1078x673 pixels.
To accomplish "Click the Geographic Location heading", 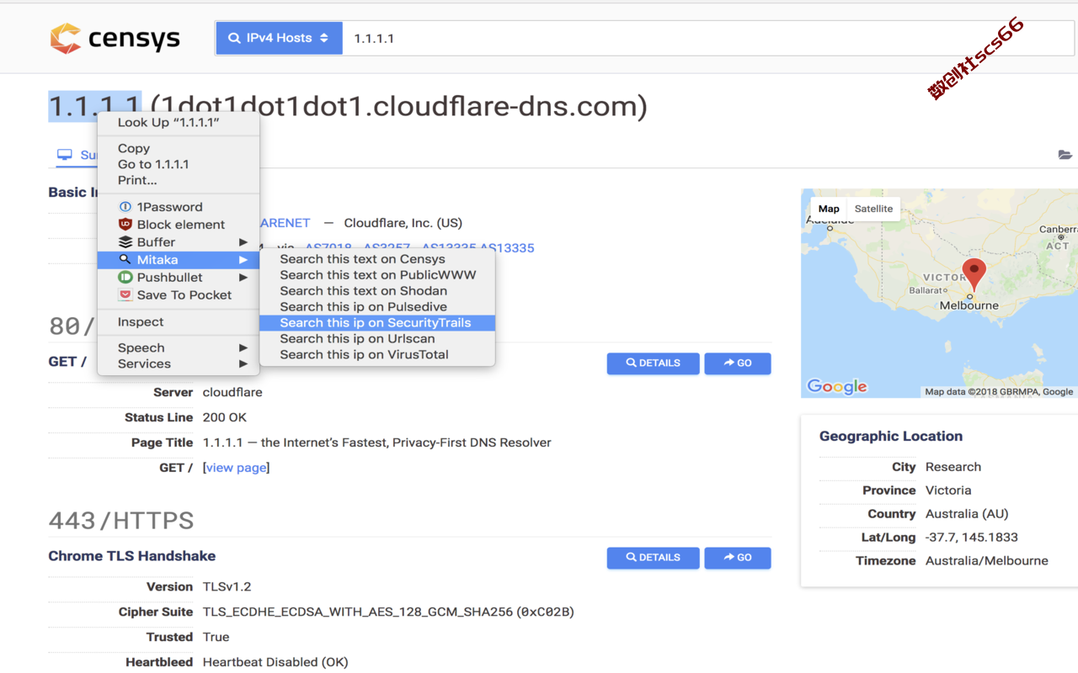I will (x=891, y=436).
